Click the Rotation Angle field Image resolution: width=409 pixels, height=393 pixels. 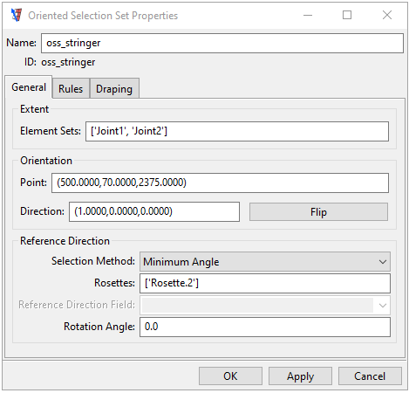point(265,327)
